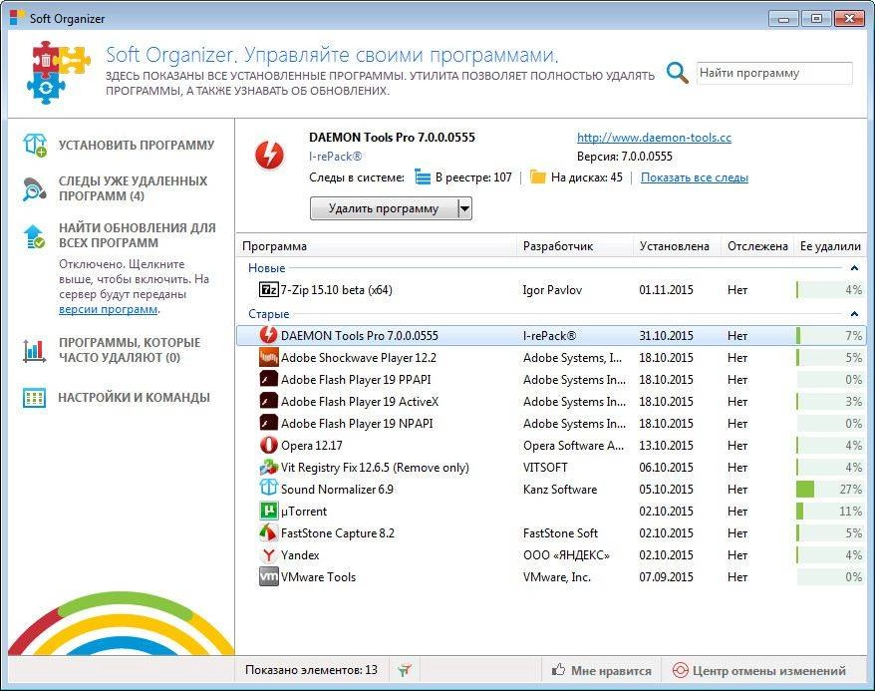Click the FastStone Soft developer cell
The width and height of the screenshot is (875, 691).
click(560, 533)
